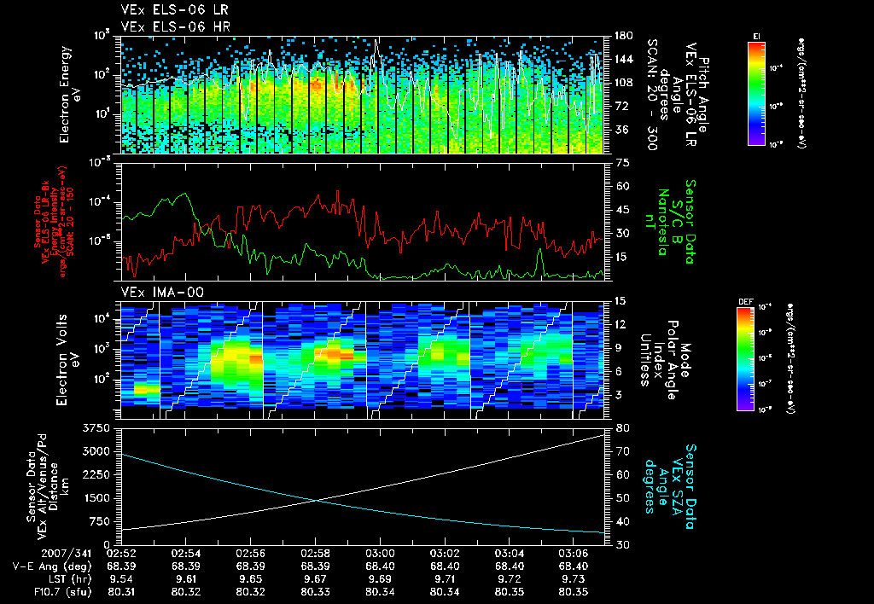
Task: Click where altitude and SZA lines cross
Action: pyautogui.click(x=316, y=500)
